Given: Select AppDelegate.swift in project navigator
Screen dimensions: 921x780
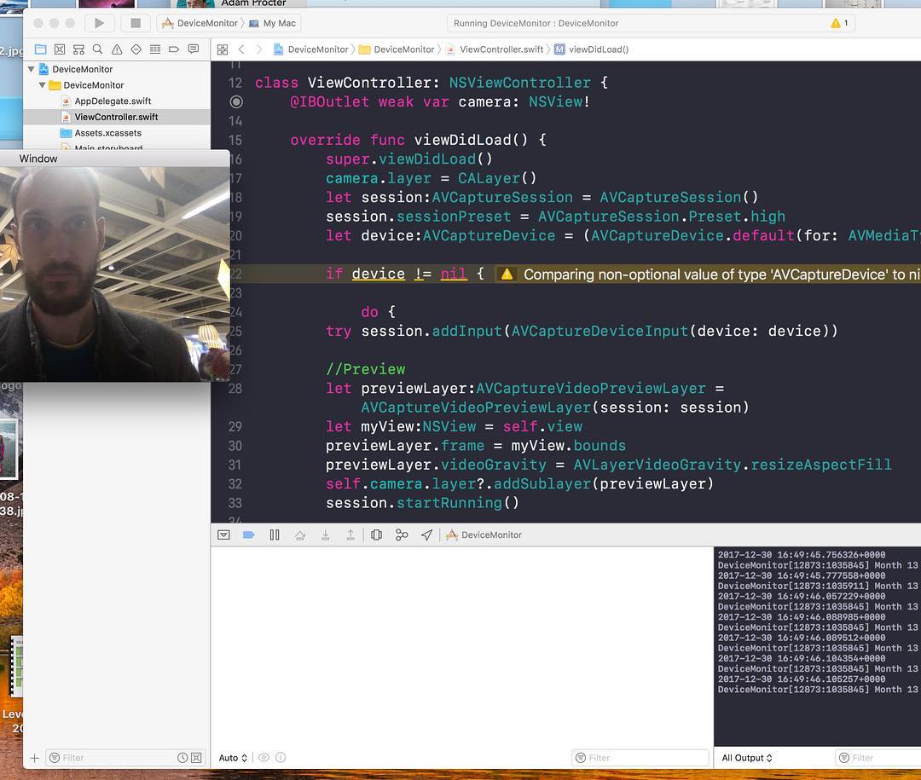Looking at the screenshot, I should 113,101.
